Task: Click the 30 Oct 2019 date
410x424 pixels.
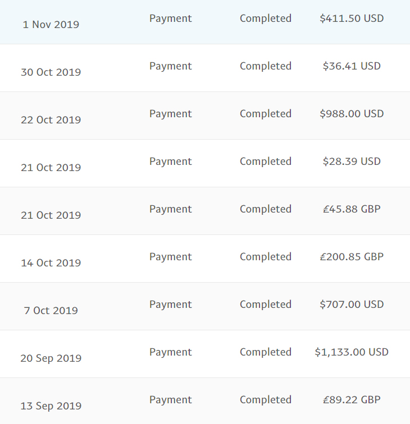Action: [x=51, y=72]
